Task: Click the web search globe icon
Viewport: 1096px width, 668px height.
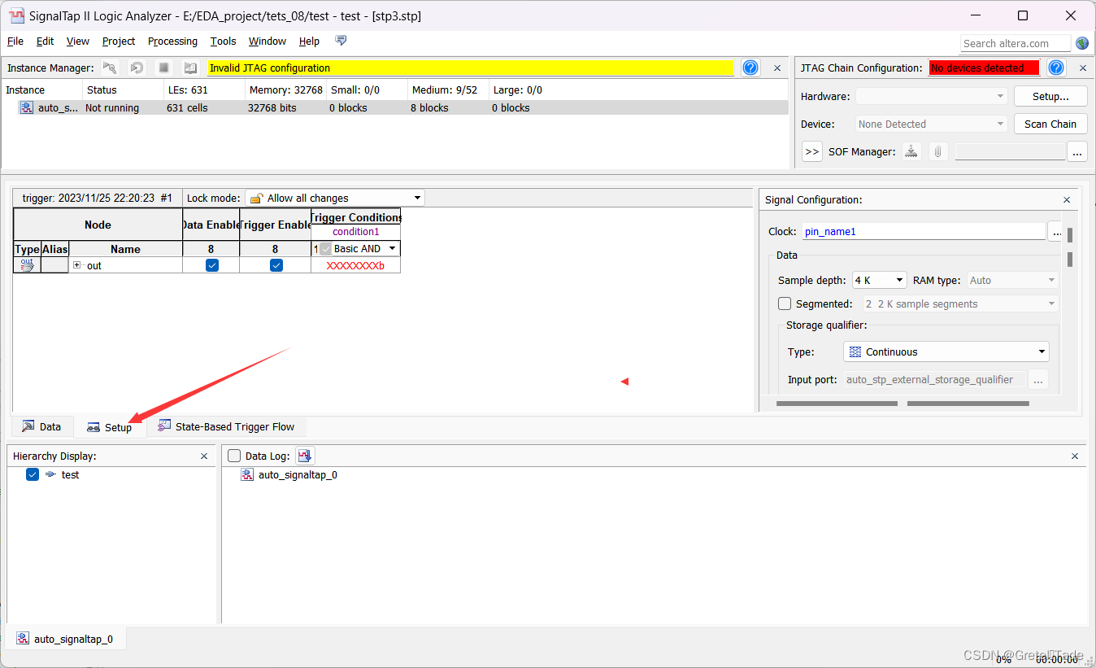Action: (1082, 43)
